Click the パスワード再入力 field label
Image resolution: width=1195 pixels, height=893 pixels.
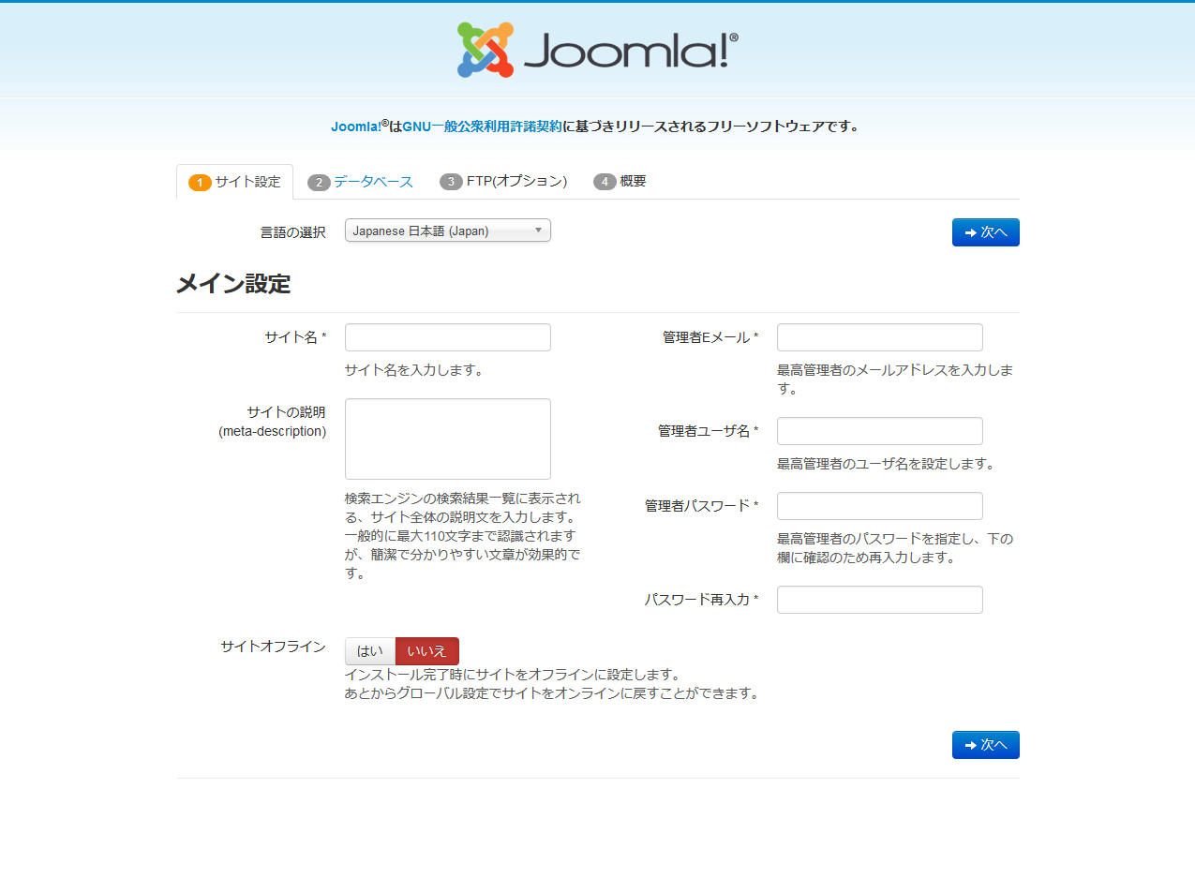(701, 600)
